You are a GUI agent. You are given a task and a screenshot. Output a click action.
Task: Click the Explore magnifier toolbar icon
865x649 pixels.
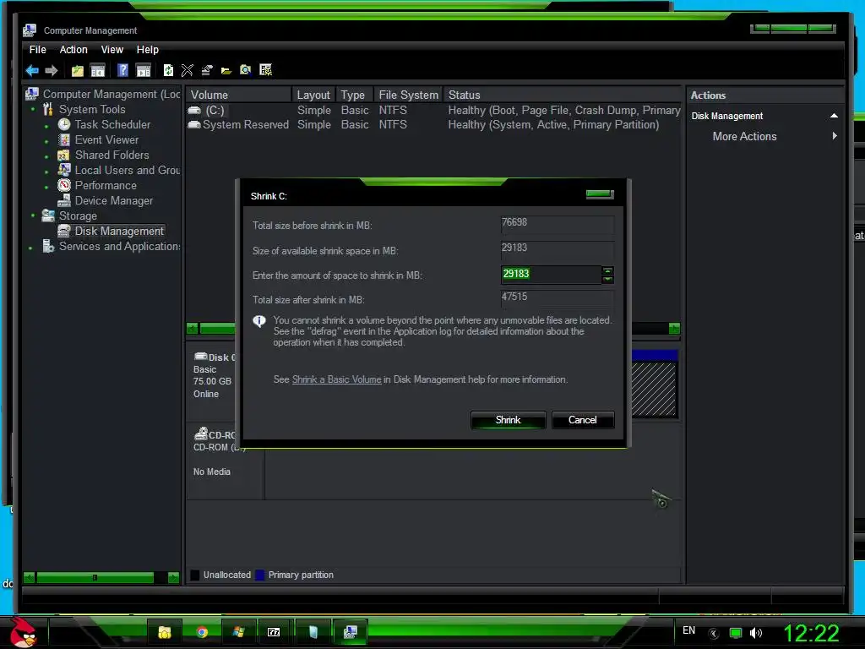246,70
